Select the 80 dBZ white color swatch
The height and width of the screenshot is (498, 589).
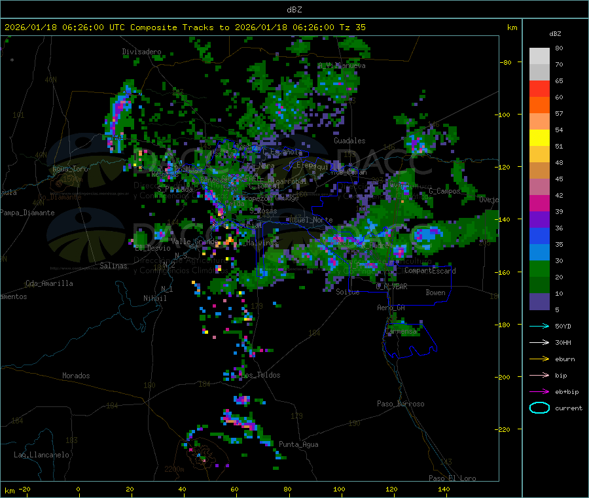[539, 56]
